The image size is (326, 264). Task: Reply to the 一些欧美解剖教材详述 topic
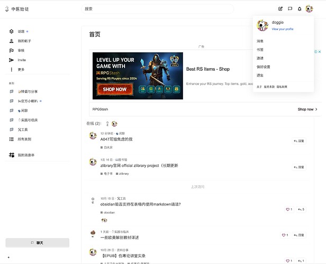click(x=299, y=235)
